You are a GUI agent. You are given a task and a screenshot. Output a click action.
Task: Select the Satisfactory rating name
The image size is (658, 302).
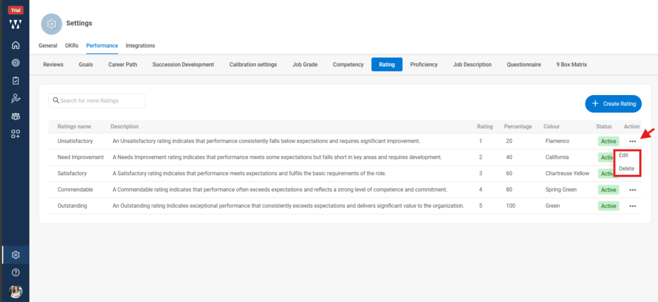[x=72, y=173]
